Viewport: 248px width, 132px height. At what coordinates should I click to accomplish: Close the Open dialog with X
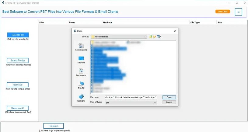tap(175, 31)
